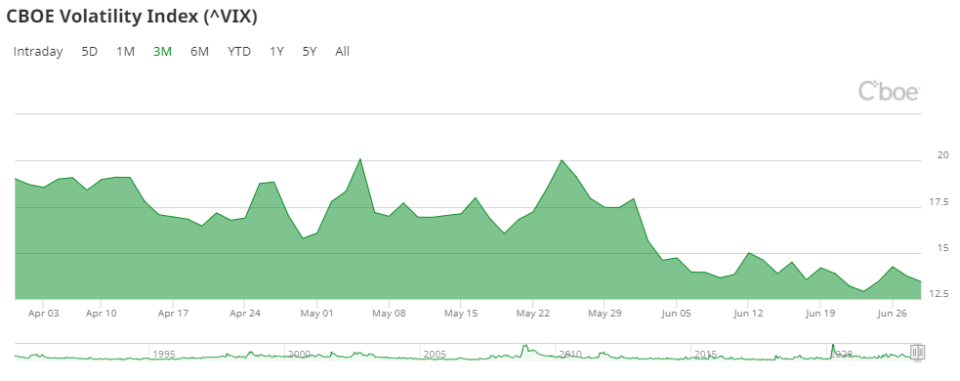
Task: Click the 17.5 y-axis value label
Action: click(x=939, y=202)
